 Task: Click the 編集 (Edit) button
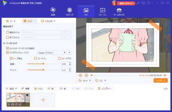pyautogui.click(x=25, y=88)
